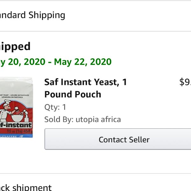
Task: Open the Saf Instant Yeast product title
Action: tap(86, 88)
